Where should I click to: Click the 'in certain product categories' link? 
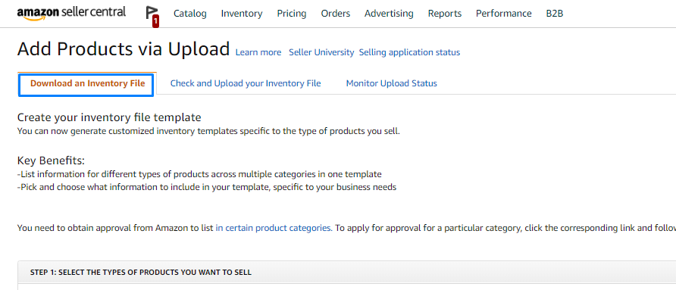point(274,228)
